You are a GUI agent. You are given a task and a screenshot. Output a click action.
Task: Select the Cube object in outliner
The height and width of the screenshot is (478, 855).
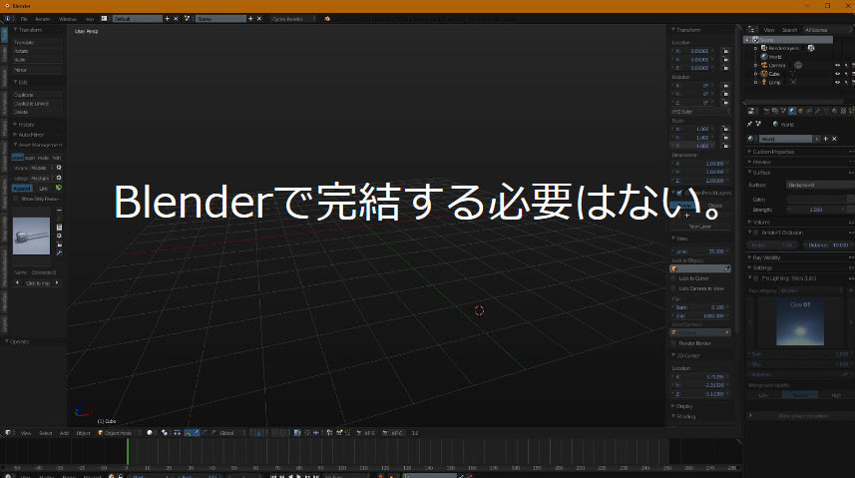[x=774, y=74]
